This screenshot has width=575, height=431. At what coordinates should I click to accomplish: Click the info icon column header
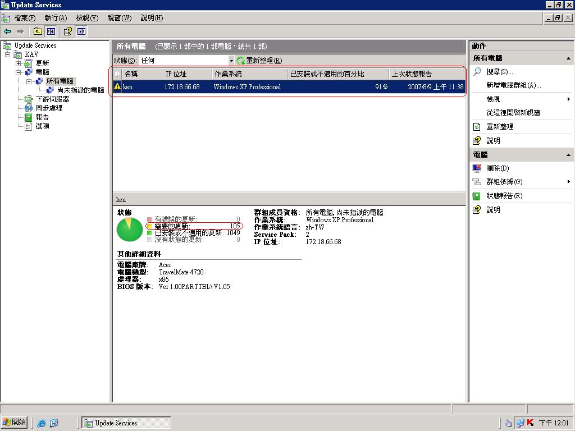(117, 74)
